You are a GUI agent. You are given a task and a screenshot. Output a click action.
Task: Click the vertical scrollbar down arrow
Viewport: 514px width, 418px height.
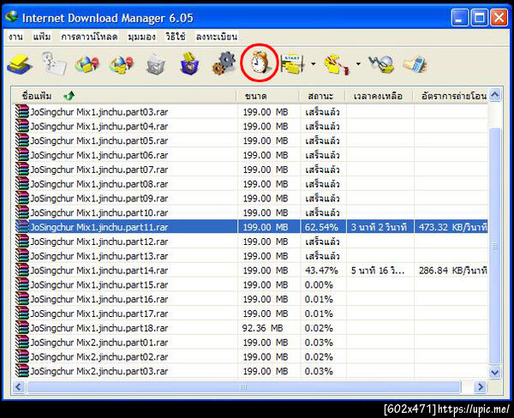click(x=494, y=373)
